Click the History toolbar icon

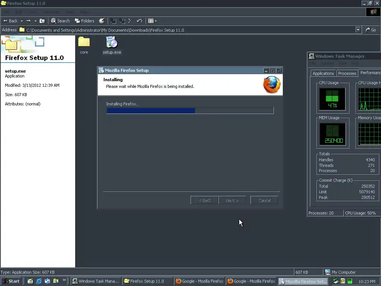click(x=102, y=21)
